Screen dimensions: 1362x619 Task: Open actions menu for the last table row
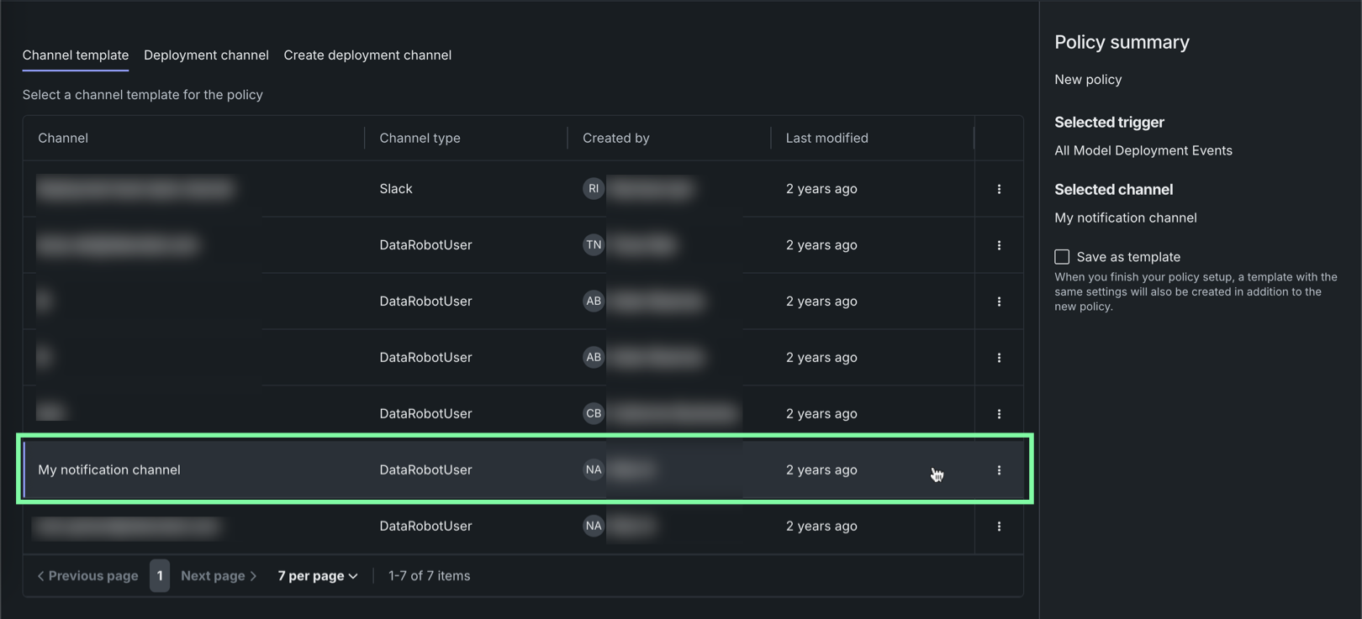tap(999, 527)
